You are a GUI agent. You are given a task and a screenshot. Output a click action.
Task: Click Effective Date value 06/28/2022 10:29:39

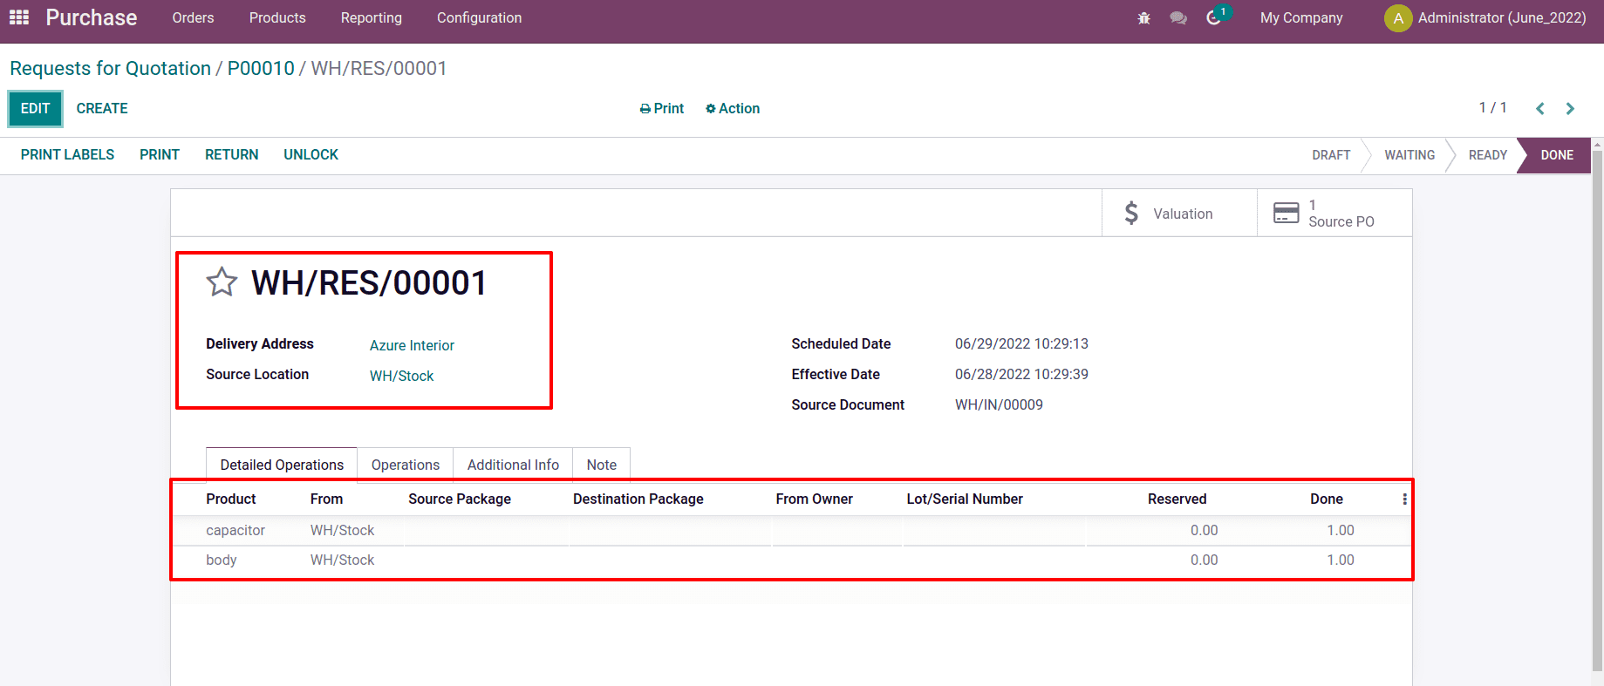1021,374
